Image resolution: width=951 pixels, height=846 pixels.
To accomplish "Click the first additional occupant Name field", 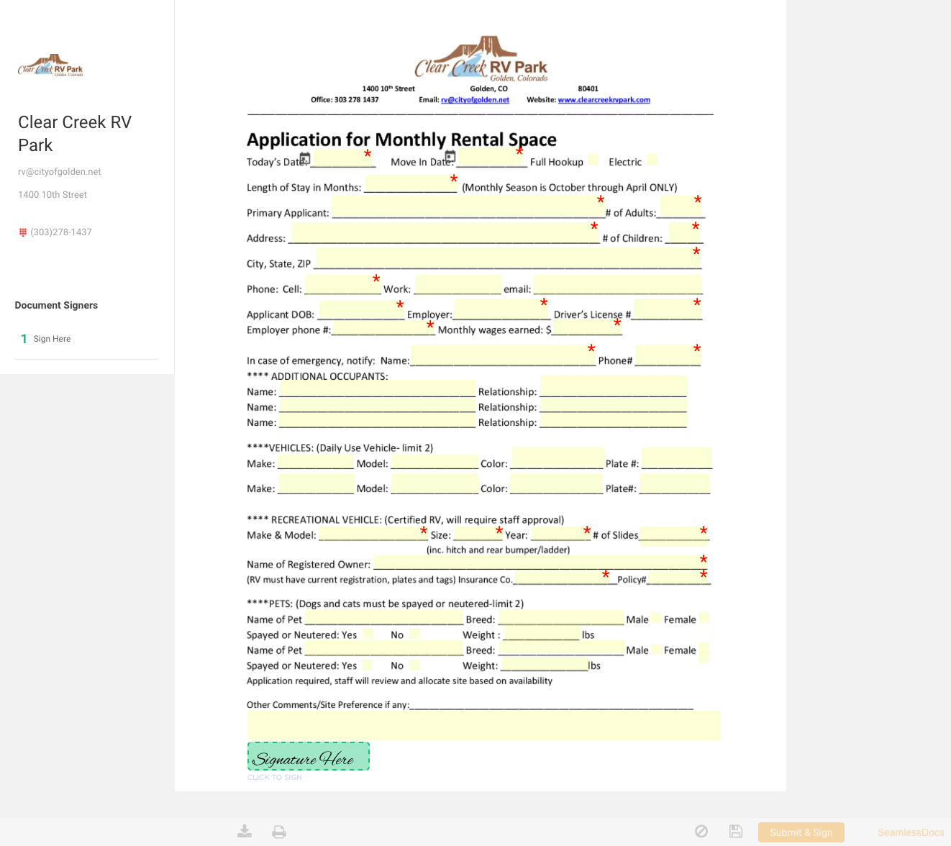I will (x=378, y=388).
